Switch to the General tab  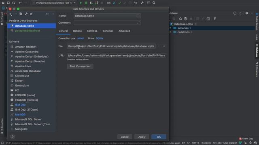coord(63,31)
